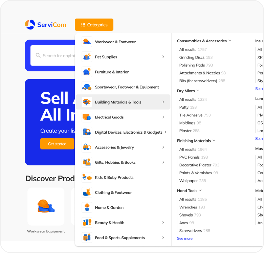
Task: Click the Gifts, Hobbies & Books icon
Action: coord(87,162)
